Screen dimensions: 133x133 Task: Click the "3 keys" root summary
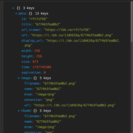click(x=29, y=8)
